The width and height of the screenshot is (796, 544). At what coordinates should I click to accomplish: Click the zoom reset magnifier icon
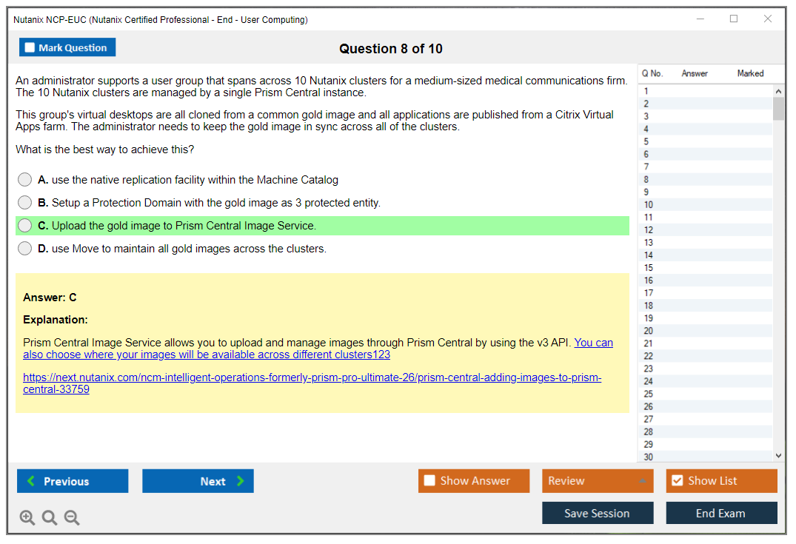click(x=50, y=518)
